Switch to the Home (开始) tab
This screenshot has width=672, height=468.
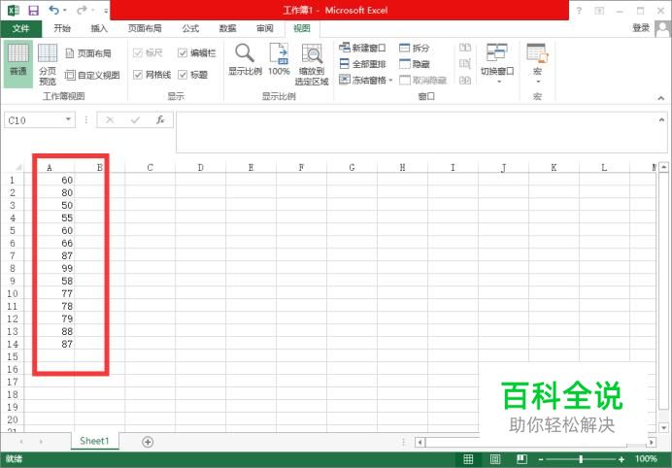click(x=62, y=29)
